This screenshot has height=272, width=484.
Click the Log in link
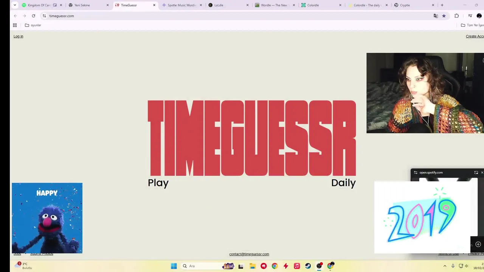click(18, 36)
